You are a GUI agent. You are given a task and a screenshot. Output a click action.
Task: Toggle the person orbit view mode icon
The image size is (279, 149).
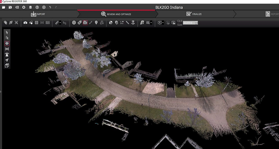coord(7,54)
